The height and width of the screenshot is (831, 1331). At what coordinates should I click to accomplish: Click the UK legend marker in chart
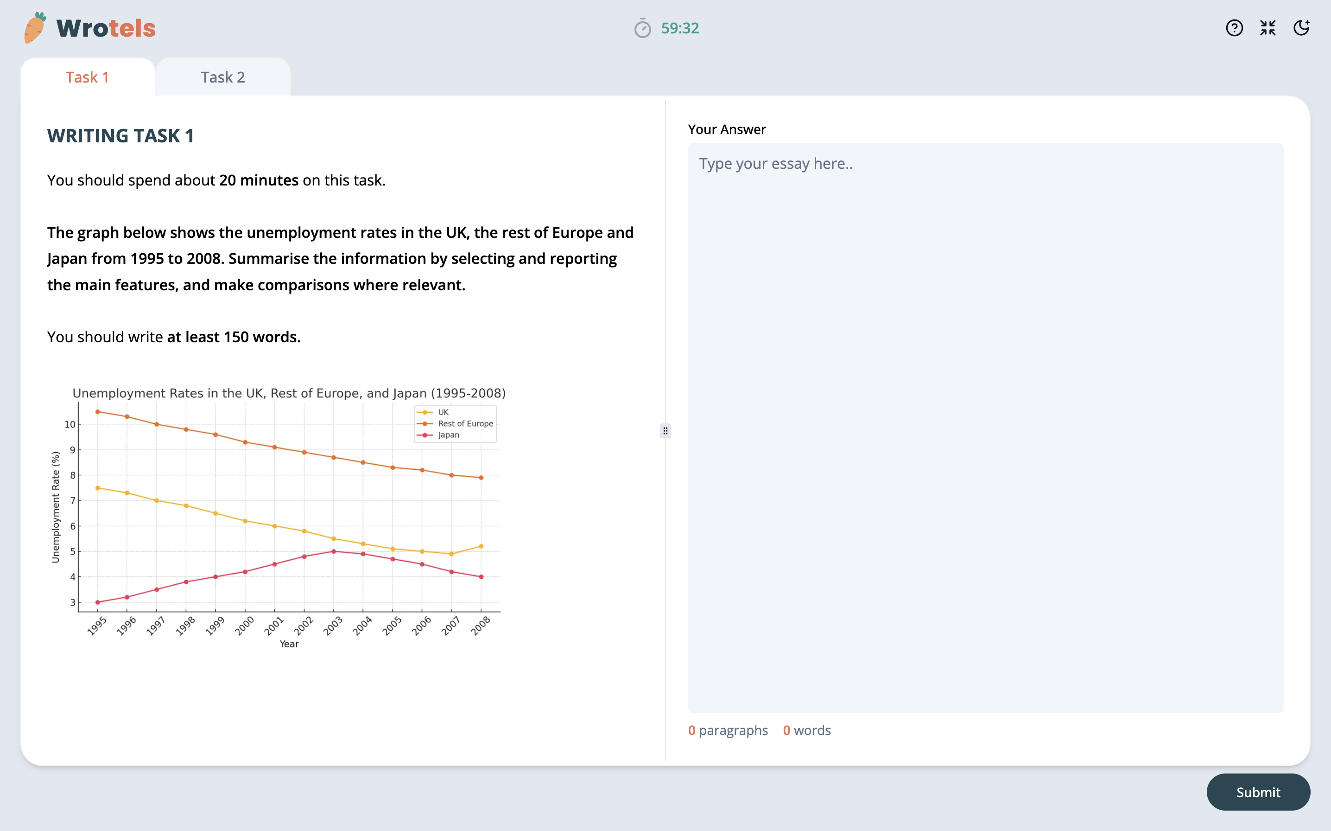click(x=425, y=412)
